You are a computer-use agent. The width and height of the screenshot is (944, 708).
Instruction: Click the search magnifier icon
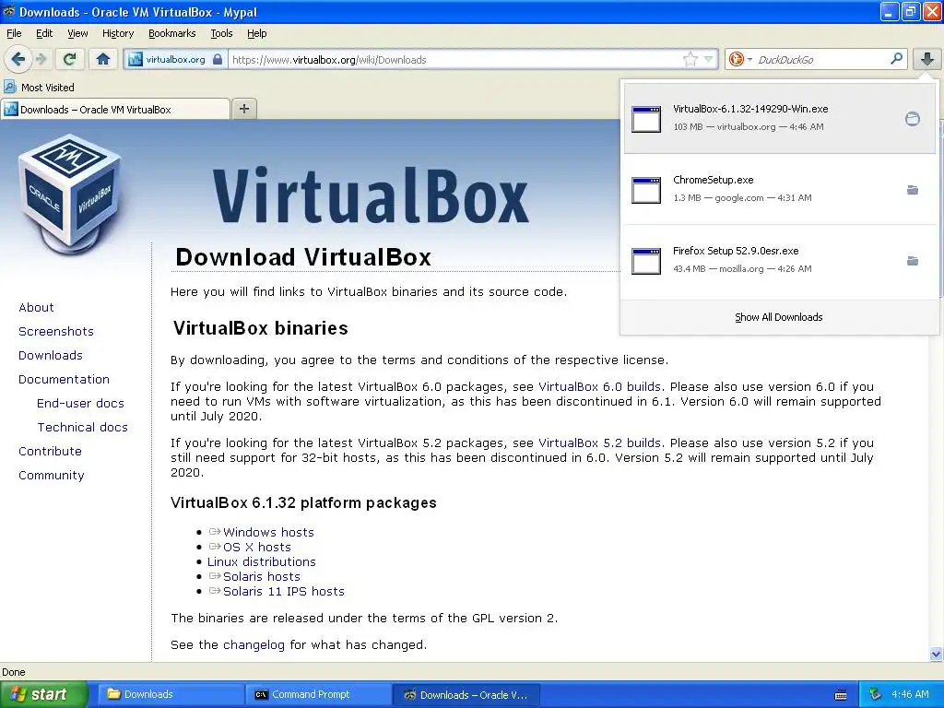[896, 59]
